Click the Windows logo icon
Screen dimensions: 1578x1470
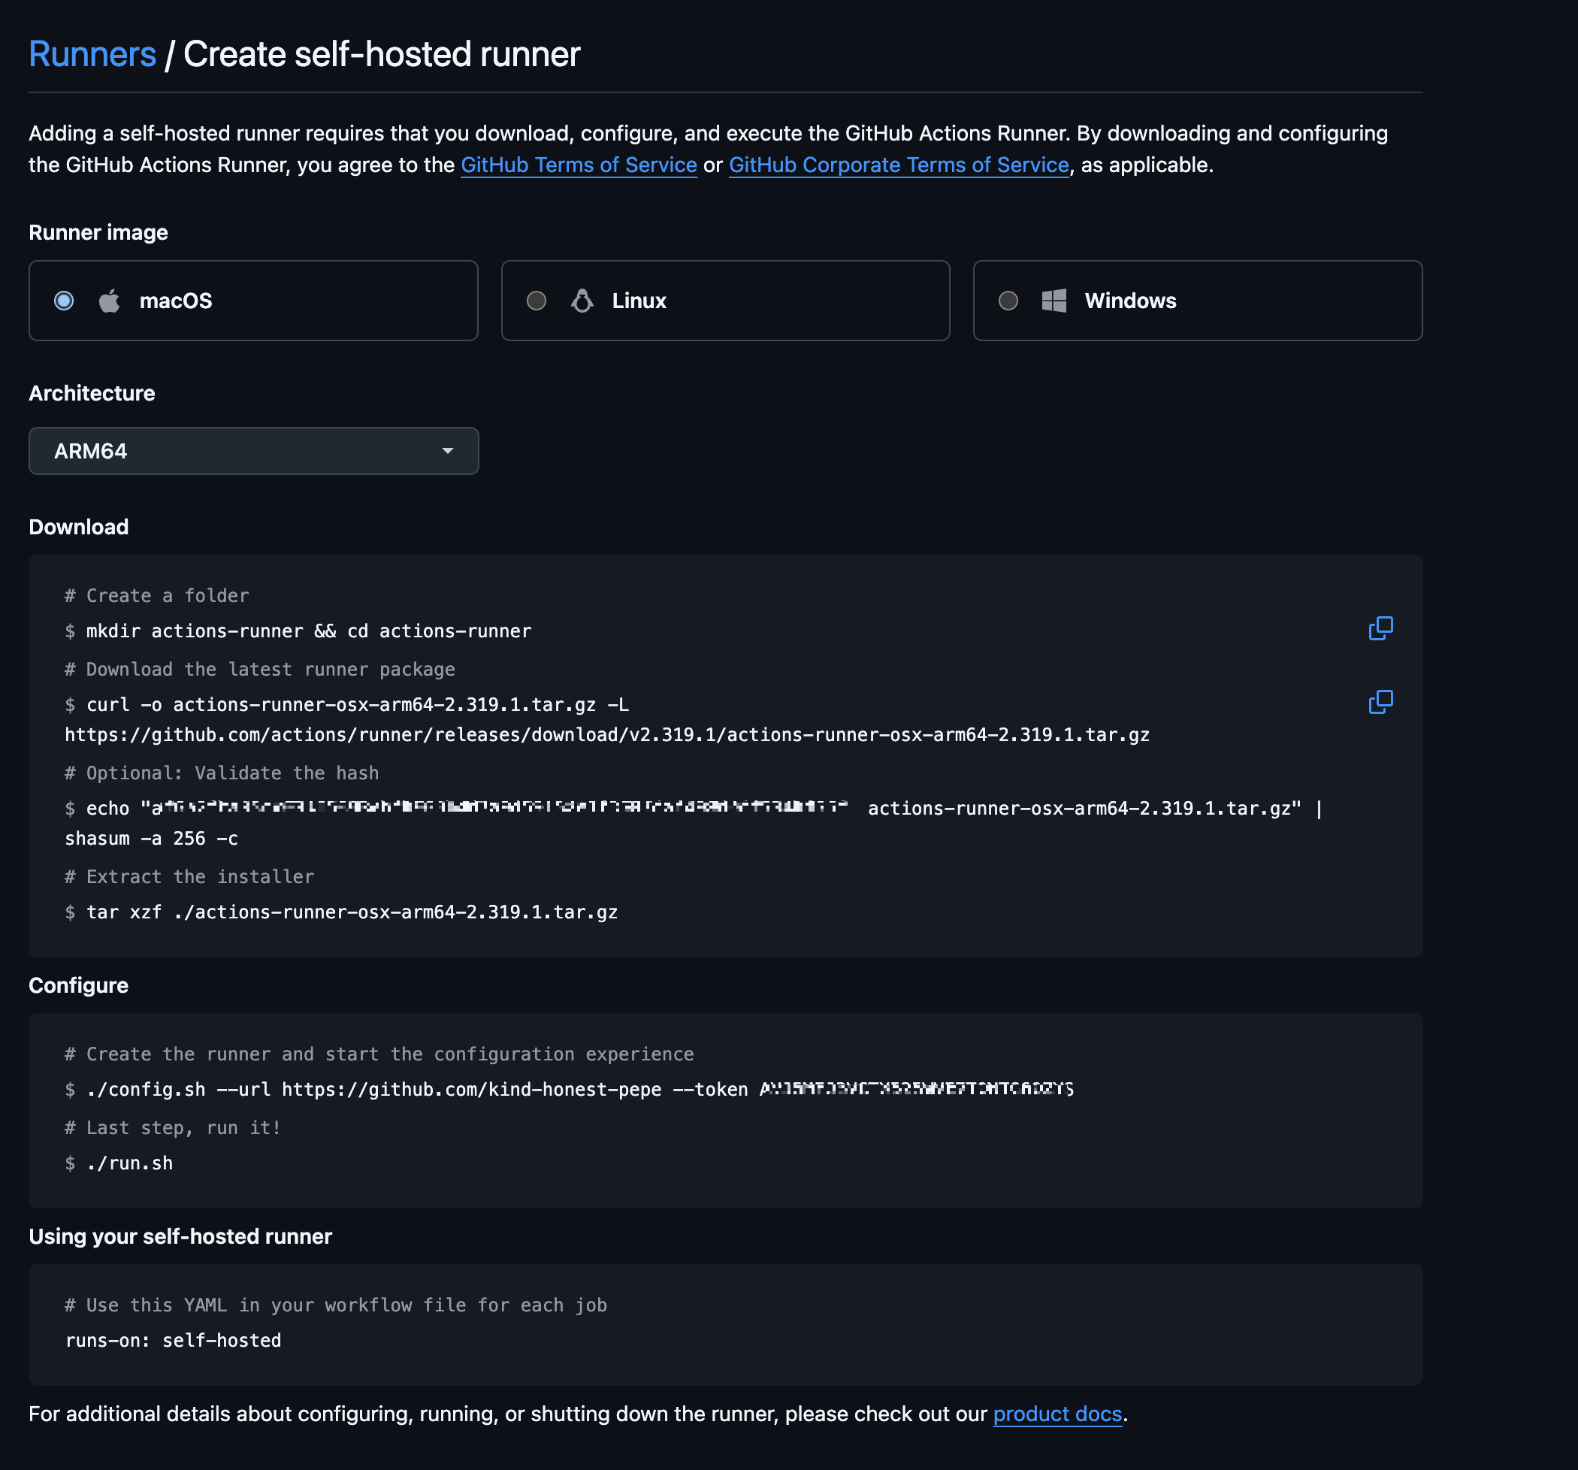1054,301
